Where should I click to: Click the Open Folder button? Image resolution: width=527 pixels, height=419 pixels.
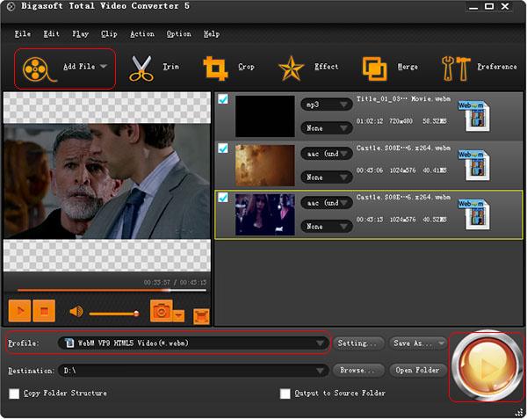(x=418, y=371)
